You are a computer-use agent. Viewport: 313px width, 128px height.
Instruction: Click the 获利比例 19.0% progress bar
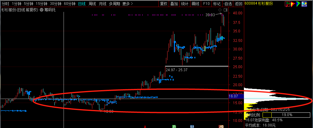287,115
